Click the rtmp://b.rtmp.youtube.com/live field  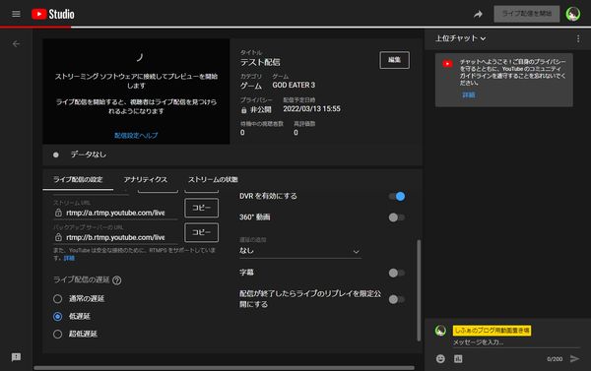coord(115,237)
